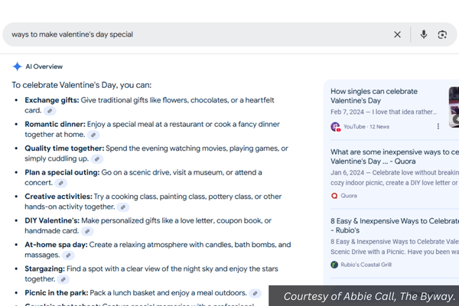This screenshot has height=306, width=459.
Task: Open source link chip after DIY Valentine's
Action: (87, 231)
